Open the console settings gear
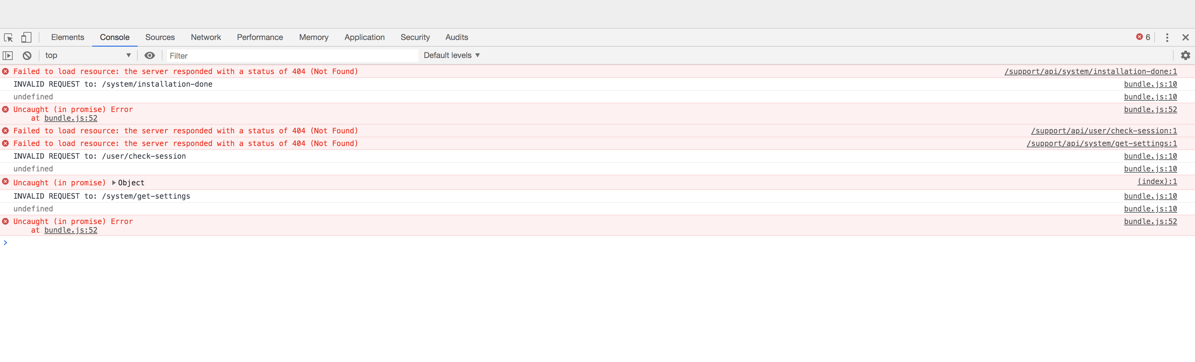The height and width of the screenshot is (362, 1195). click(1185, 56)
